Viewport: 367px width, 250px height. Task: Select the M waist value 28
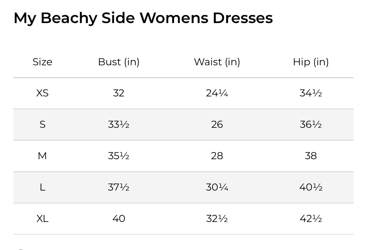(217, 156)
